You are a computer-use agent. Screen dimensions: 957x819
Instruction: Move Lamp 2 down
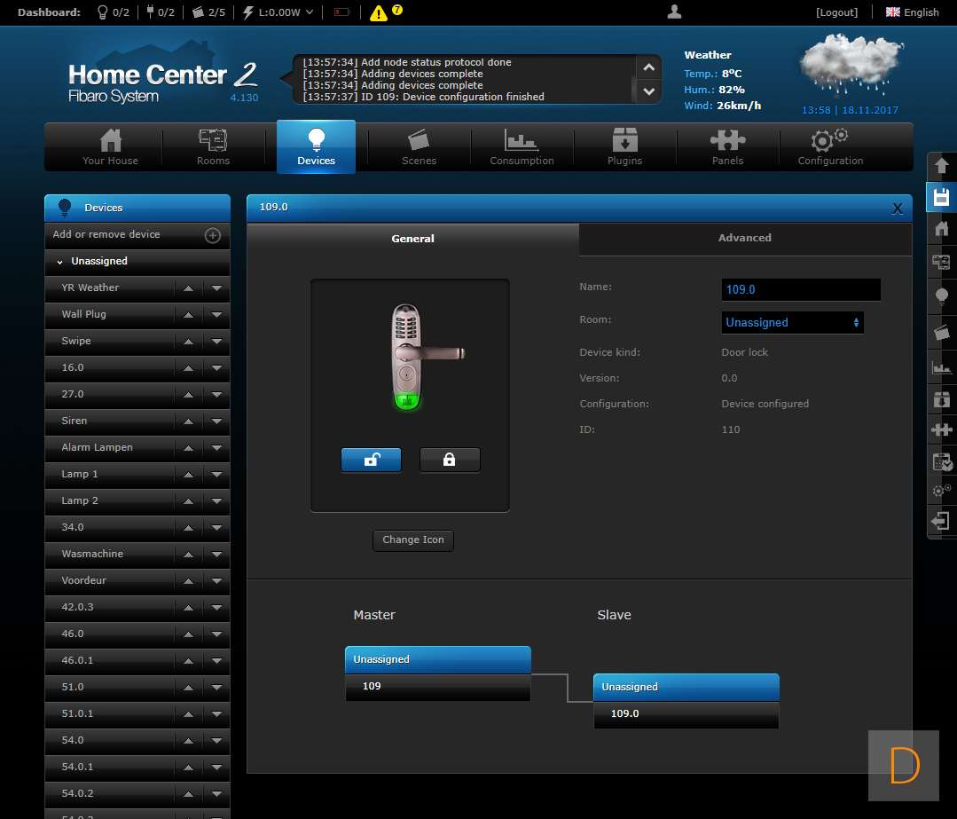coord(216,501)
